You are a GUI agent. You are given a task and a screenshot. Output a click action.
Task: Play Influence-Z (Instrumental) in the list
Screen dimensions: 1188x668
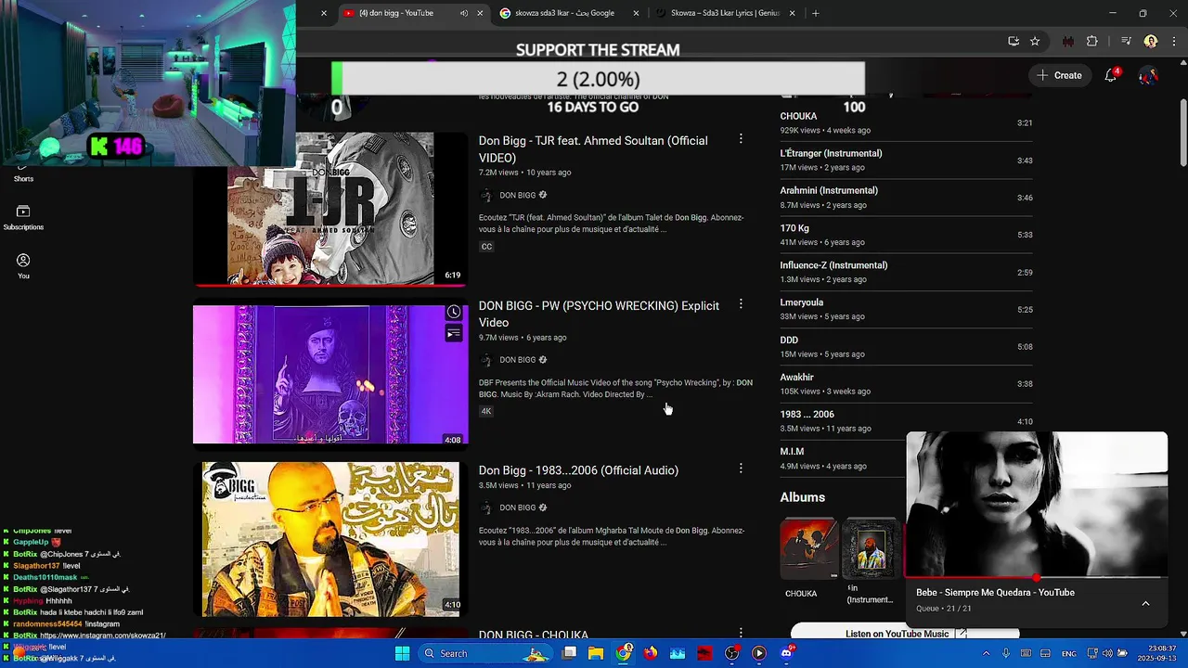pyautogui.click(x=906, y=272)
